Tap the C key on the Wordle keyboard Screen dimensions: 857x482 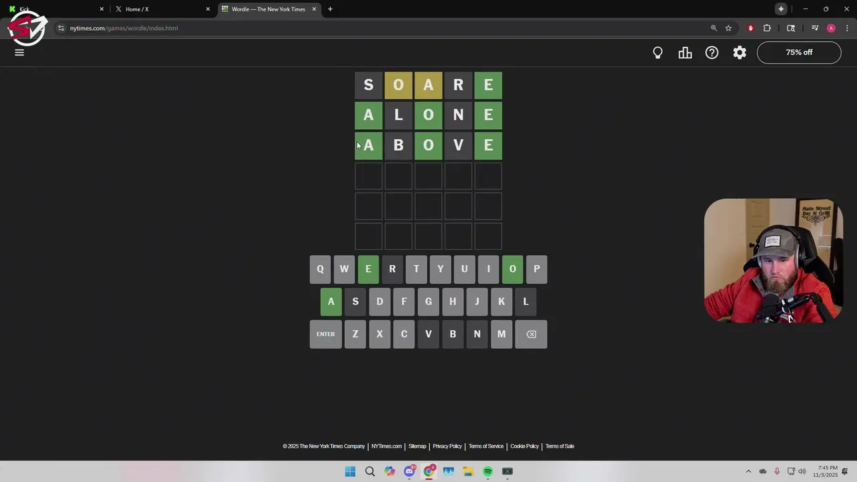click(404, 334)
